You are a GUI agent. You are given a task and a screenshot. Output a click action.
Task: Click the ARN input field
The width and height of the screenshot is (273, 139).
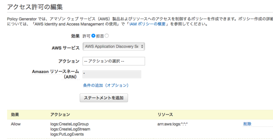click(x=112, y=74)
